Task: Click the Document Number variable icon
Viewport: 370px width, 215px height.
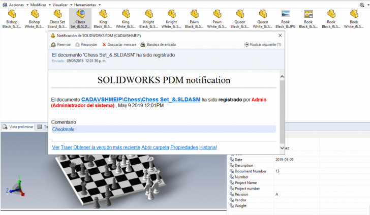Action: tap(232, 171)
